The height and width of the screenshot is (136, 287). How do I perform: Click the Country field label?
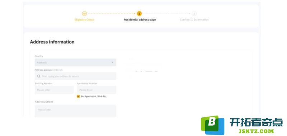click(39, 56)
